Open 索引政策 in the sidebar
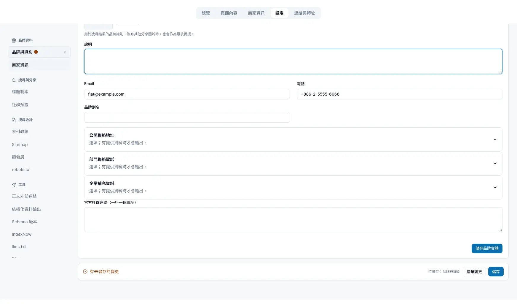Viewport: 517px width, 304px height. tap(39, 132)
